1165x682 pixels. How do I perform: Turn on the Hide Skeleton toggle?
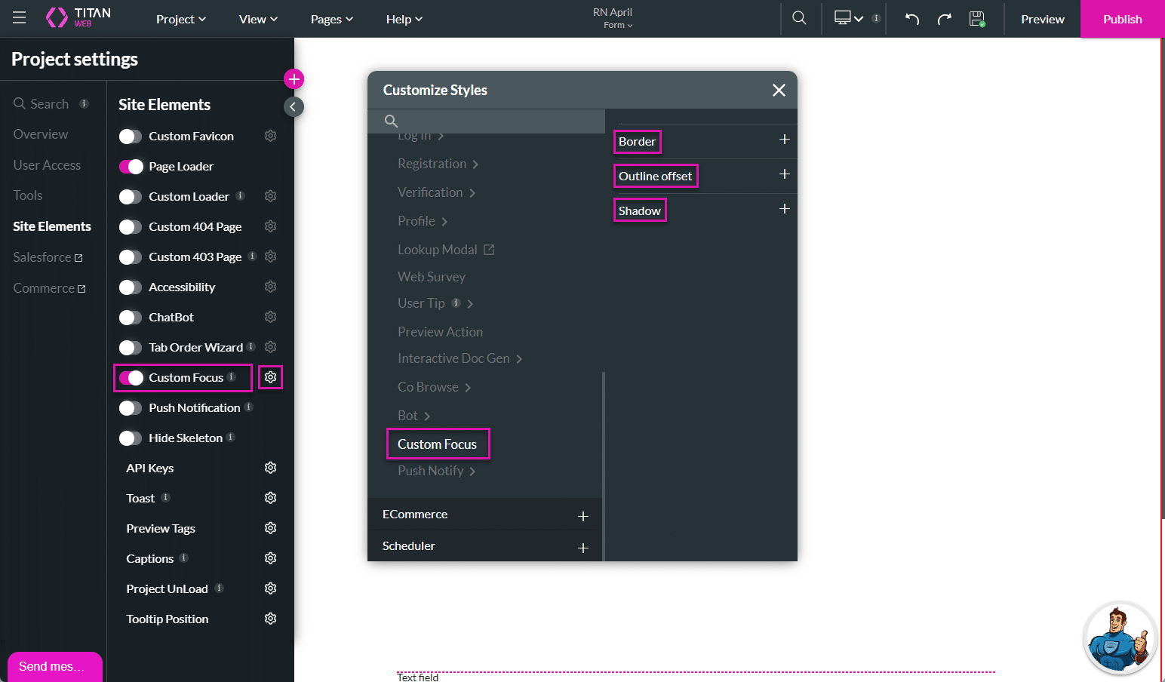tap(131, 438)
